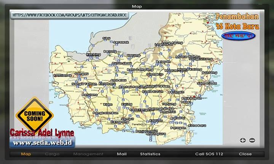Switch to the Map tab

pos(26,154)
